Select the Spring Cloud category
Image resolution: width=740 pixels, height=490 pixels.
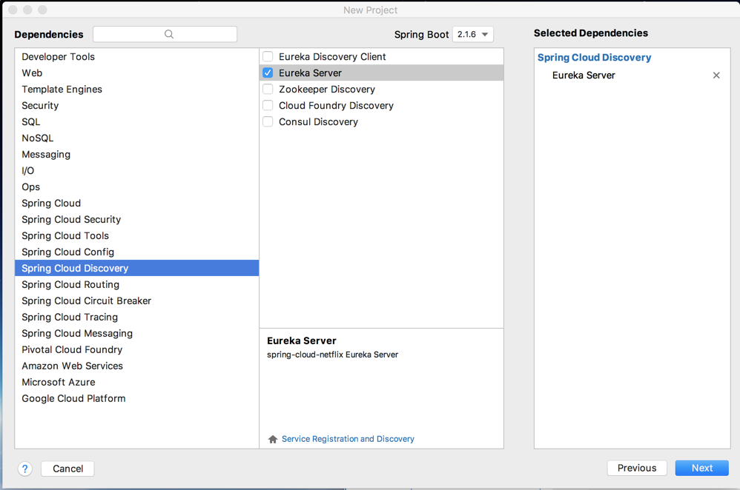point(137,203)
